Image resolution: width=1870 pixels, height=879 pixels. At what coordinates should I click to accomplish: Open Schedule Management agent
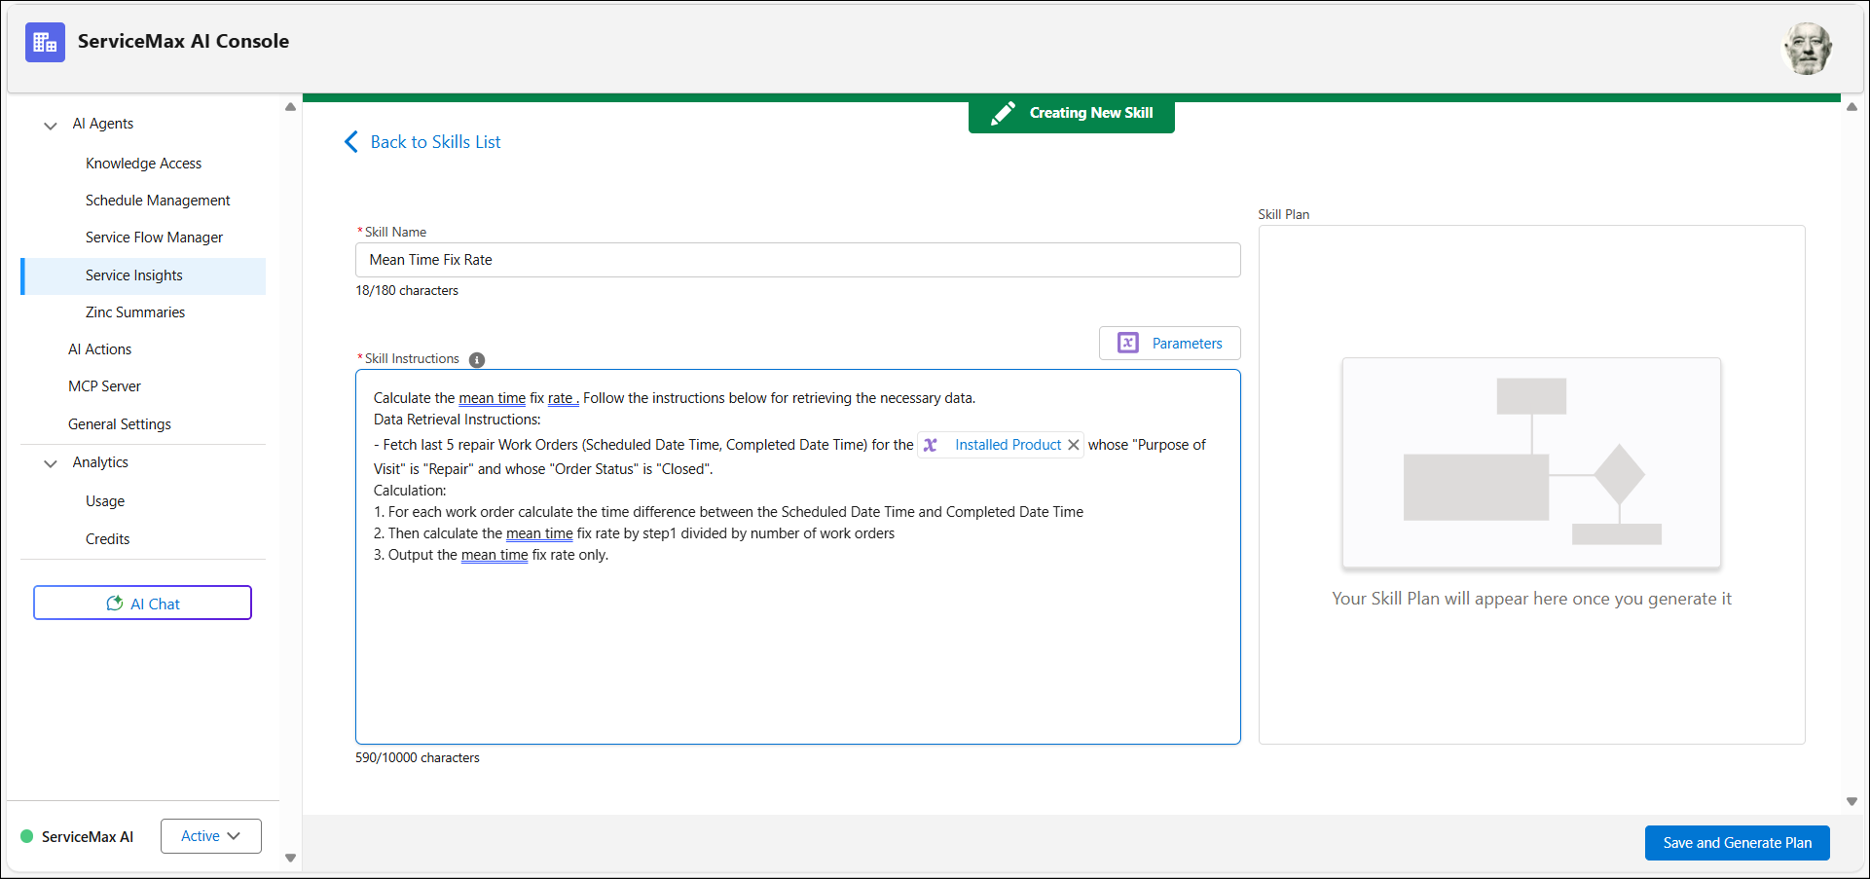point(158,201)
